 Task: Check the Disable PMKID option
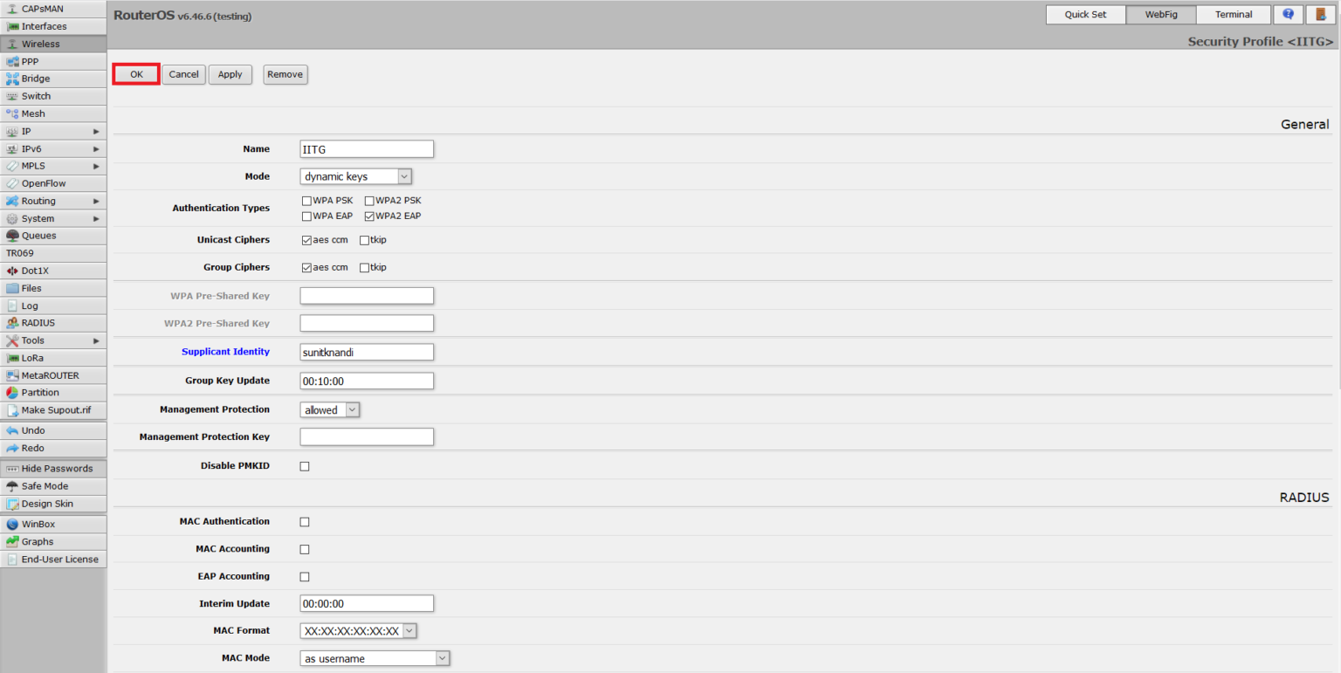pyautogui.click(x=305, y=465)
